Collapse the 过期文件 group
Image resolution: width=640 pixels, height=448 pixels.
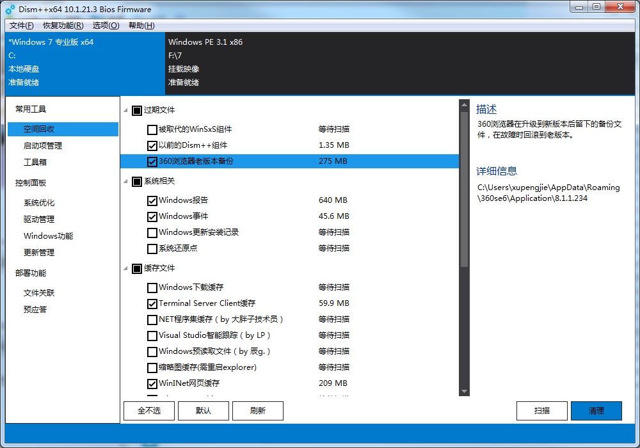point(125,110)
